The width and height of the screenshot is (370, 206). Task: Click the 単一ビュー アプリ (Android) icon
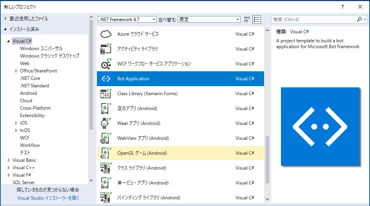tap(106, 183)
